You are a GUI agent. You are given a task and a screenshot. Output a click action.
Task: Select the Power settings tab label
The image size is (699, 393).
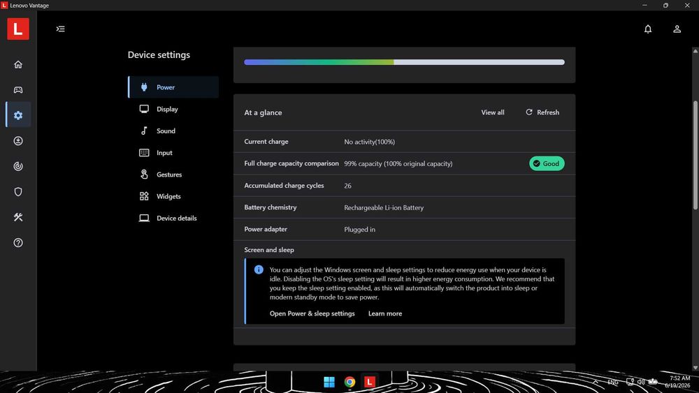point(166,87)
